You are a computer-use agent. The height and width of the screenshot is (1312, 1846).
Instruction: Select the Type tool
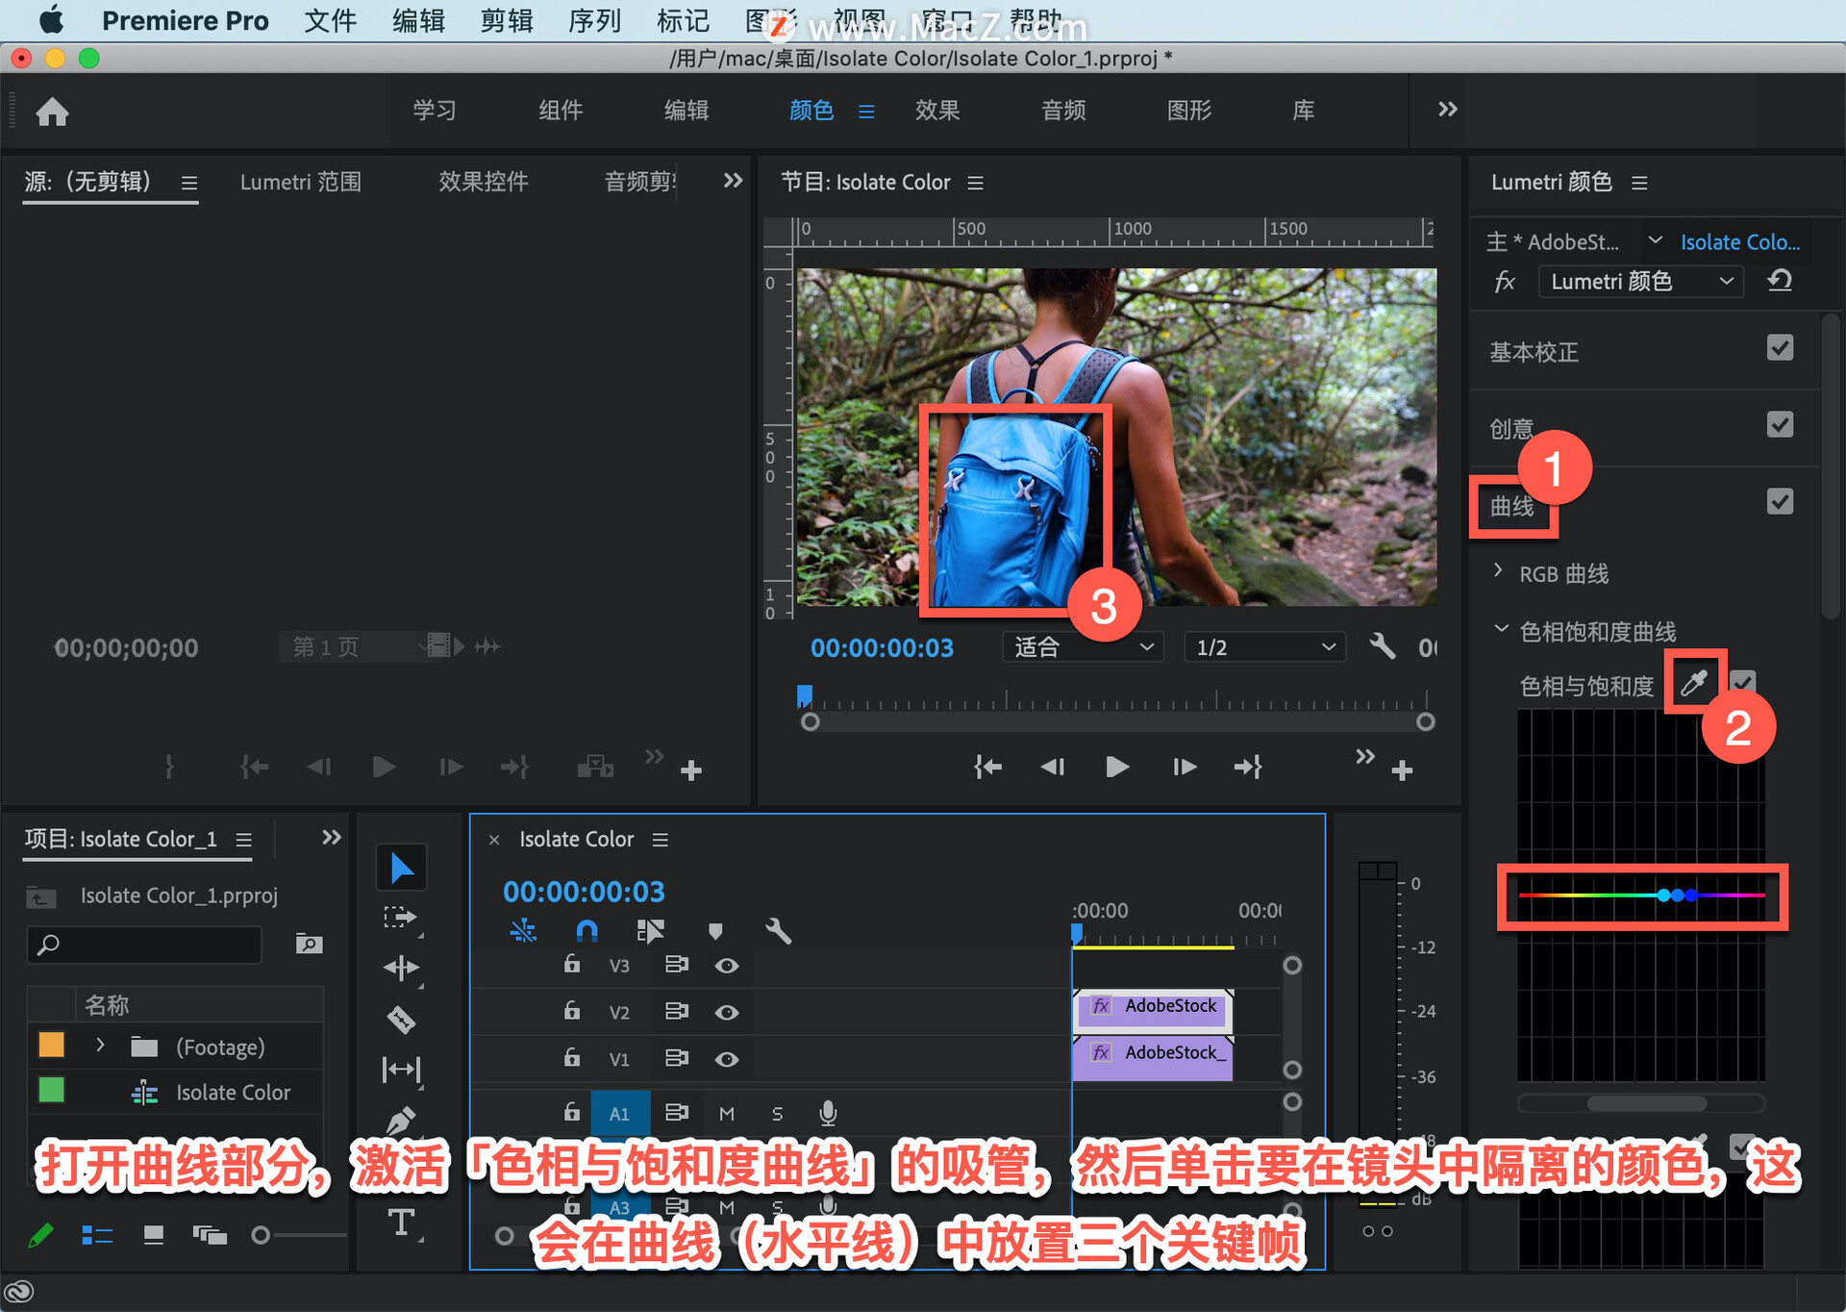[401, 1223]
